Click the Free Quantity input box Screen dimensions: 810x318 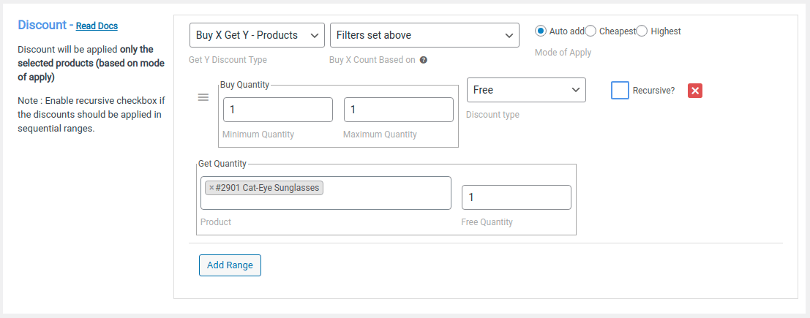tap(516, 197)
